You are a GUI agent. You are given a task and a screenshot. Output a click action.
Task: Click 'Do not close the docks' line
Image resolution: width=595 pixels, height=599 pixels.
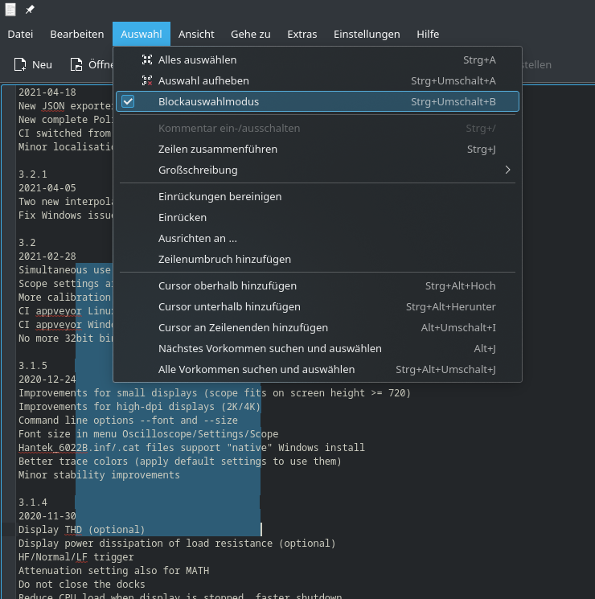pos(82,584)
